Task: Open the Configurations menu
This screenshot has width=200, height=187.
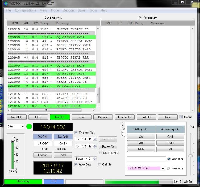Action: click(25, 10)
